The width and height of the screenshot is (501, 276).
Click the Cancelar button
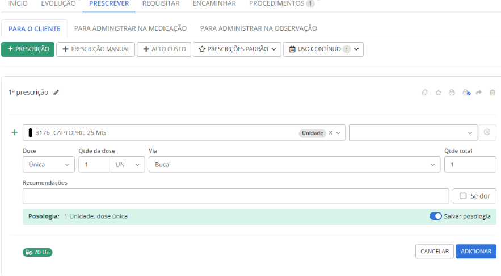coord(435,252)
